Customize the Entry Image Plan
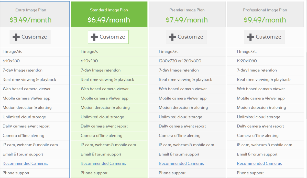The height and width of the screenshot is (178, 307). (x=30, y=37)
